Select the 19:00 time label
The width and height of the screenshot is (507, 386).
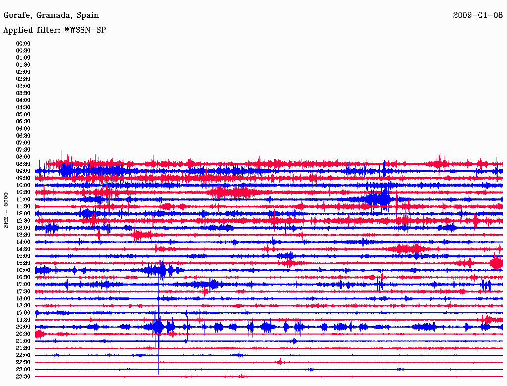(23, 313)
